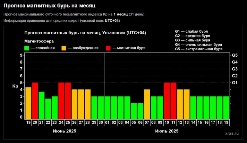
Task: Select the red bar for June 20
Action: click(35, 100)
